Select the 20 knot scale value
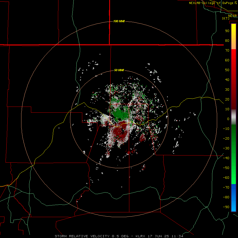 point(227,99)
